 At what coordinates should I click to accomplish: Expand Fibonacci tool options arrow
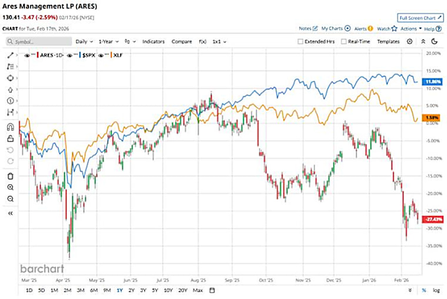17,66
